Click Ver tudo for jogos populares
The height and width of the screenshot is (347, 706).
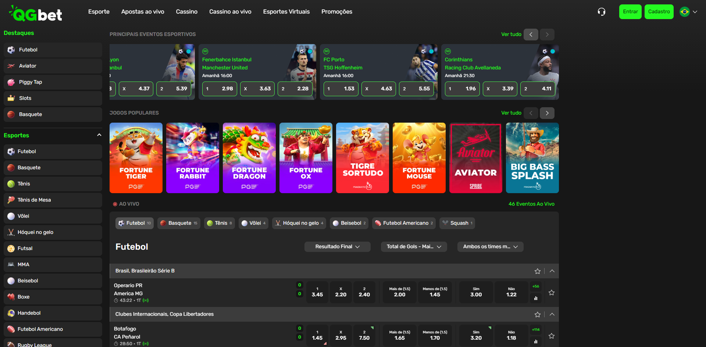pos(511,113)
